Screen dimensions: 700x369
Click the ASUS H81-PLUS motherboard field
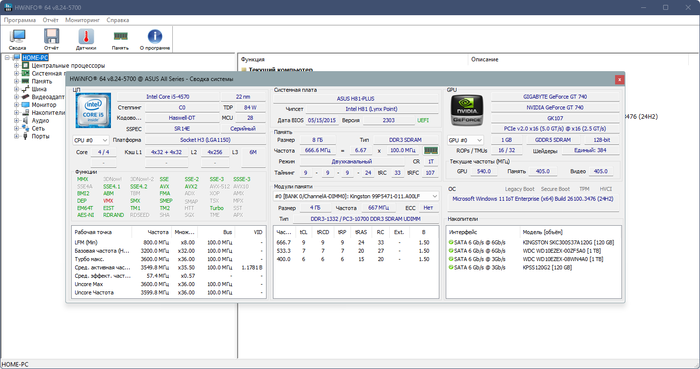pyautogui.click(x=356, y=99)
